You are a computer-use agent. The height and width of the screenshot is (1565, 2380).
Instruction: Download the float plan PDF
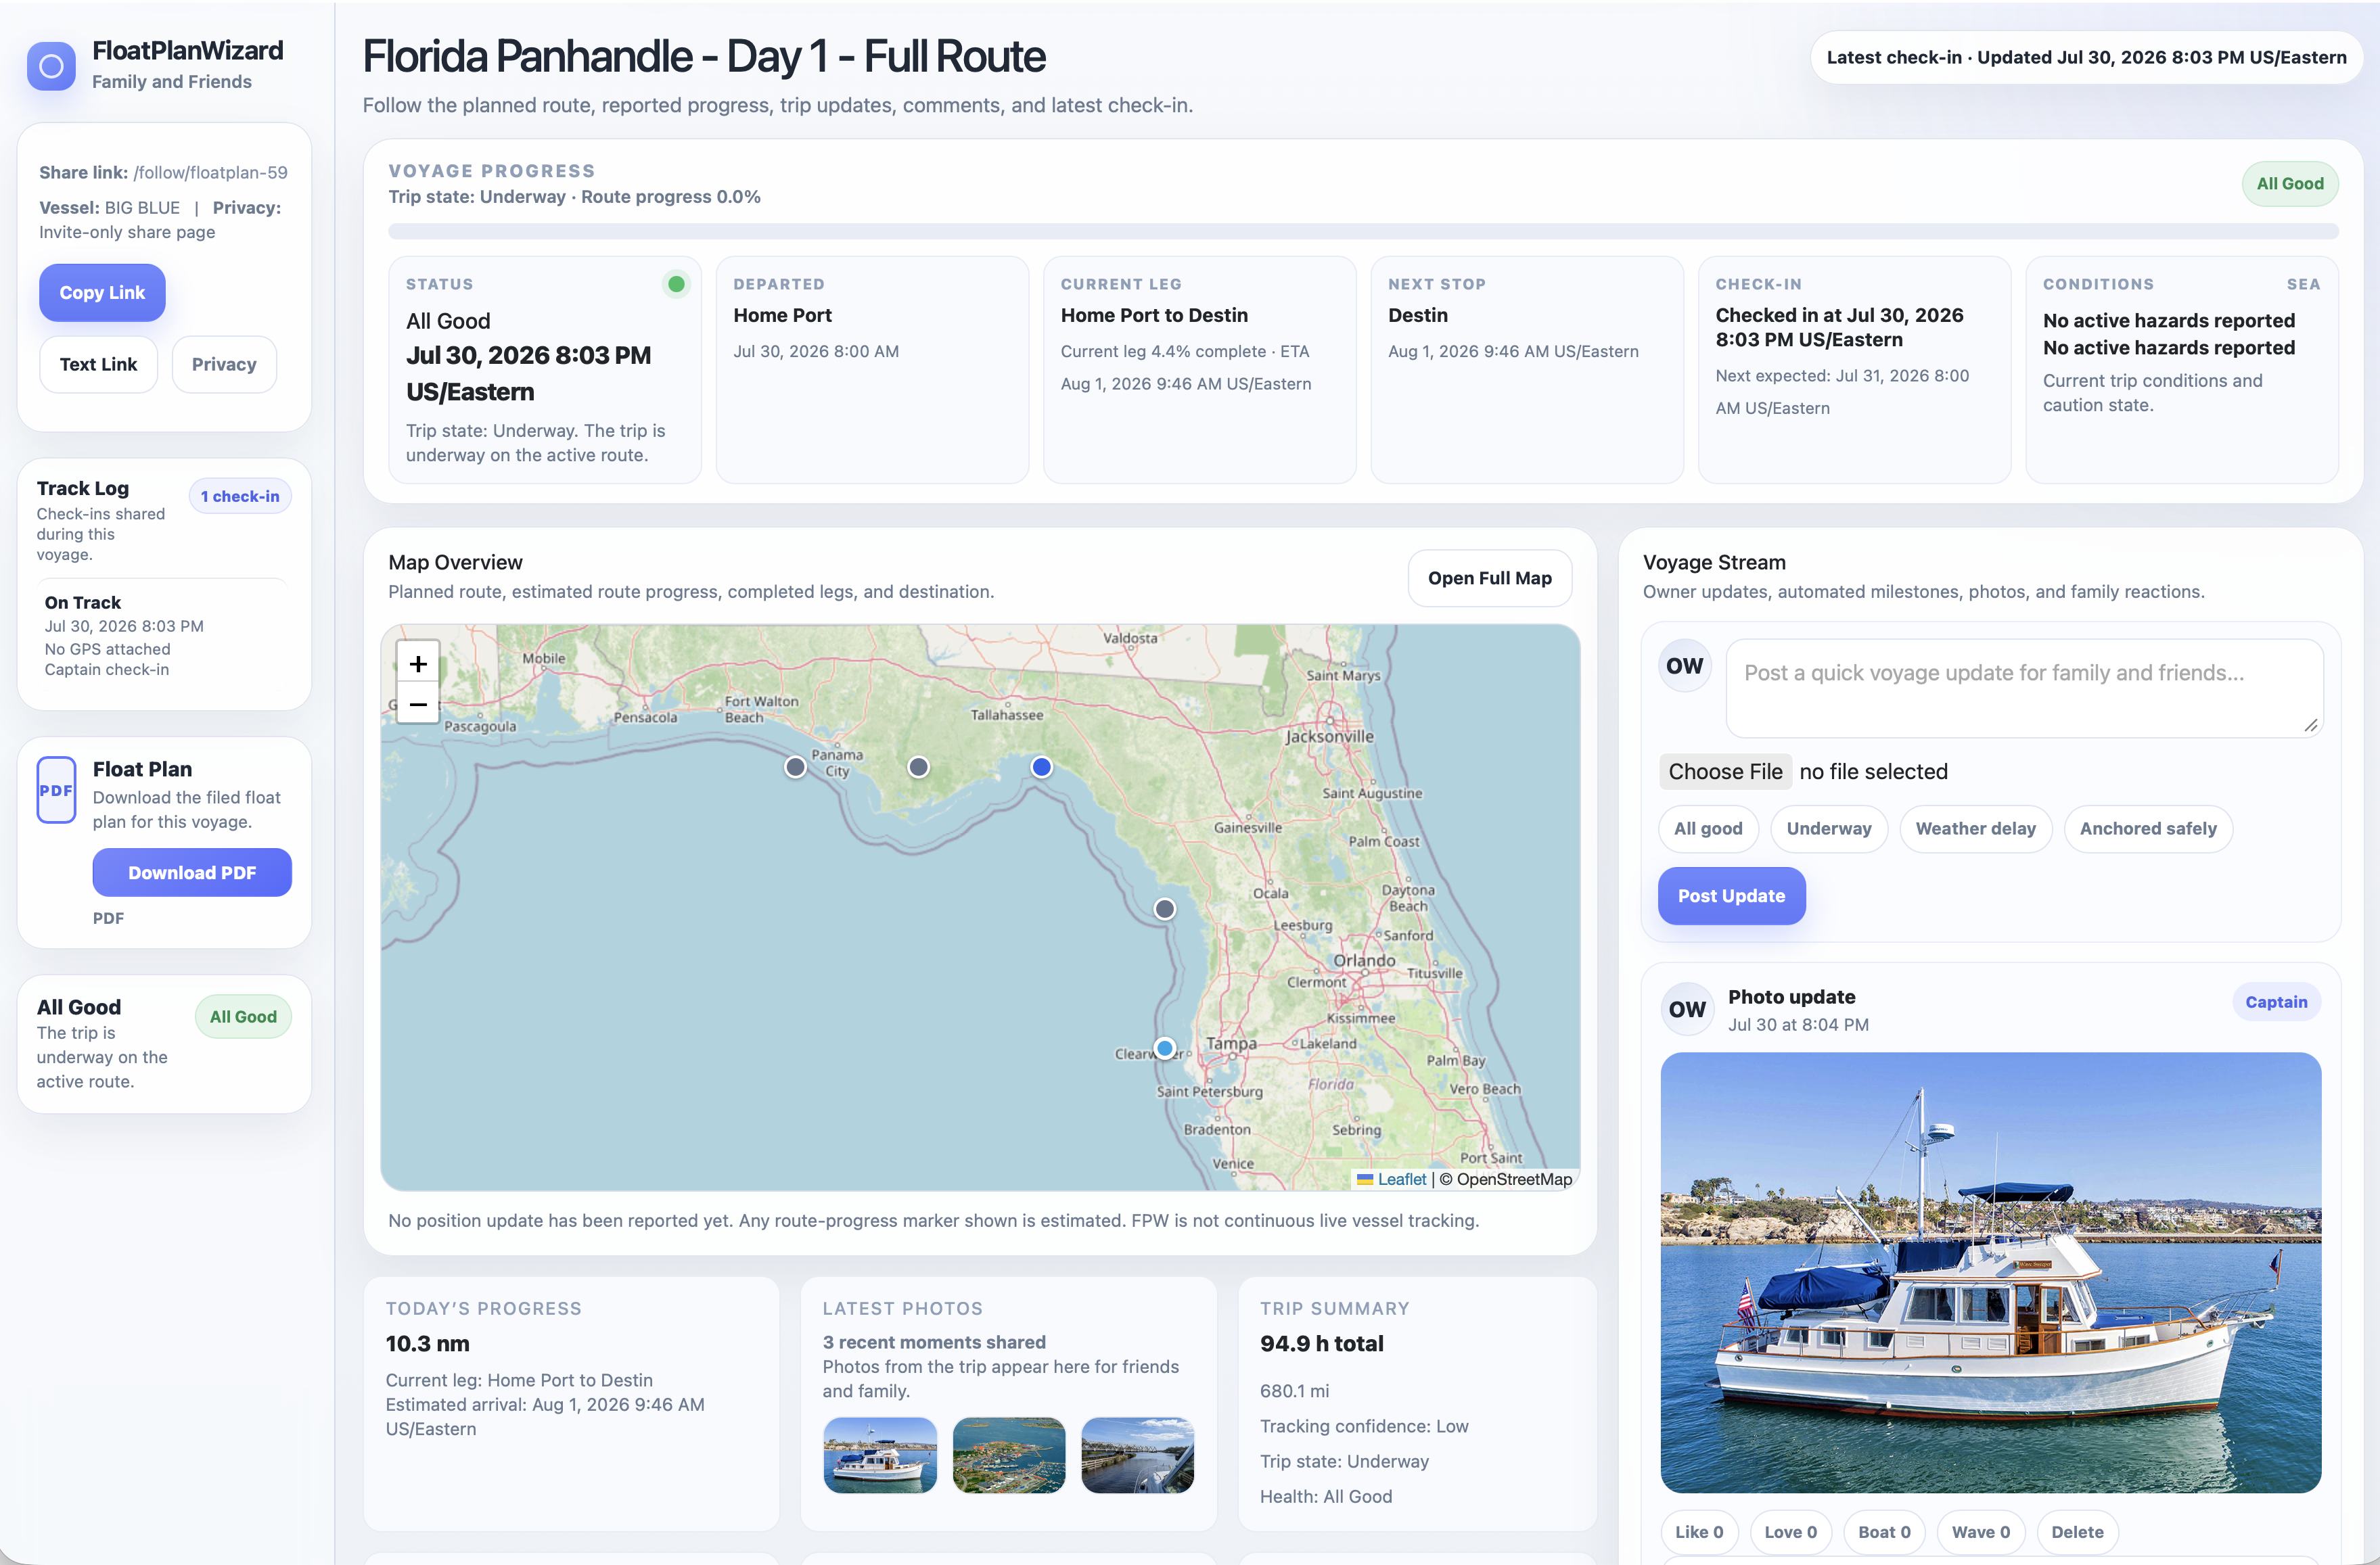(192, 873)
